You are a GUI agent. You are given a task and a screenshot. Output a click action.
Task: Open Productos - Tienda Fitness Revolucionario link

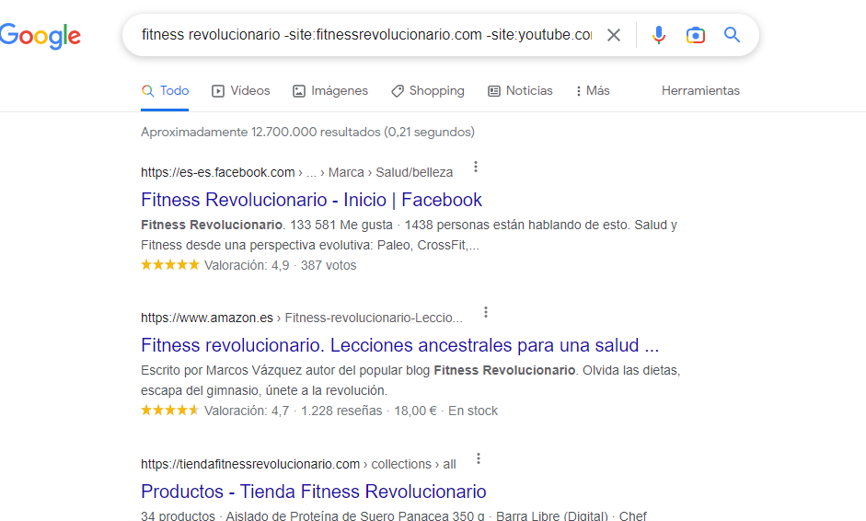pos(314,492)
